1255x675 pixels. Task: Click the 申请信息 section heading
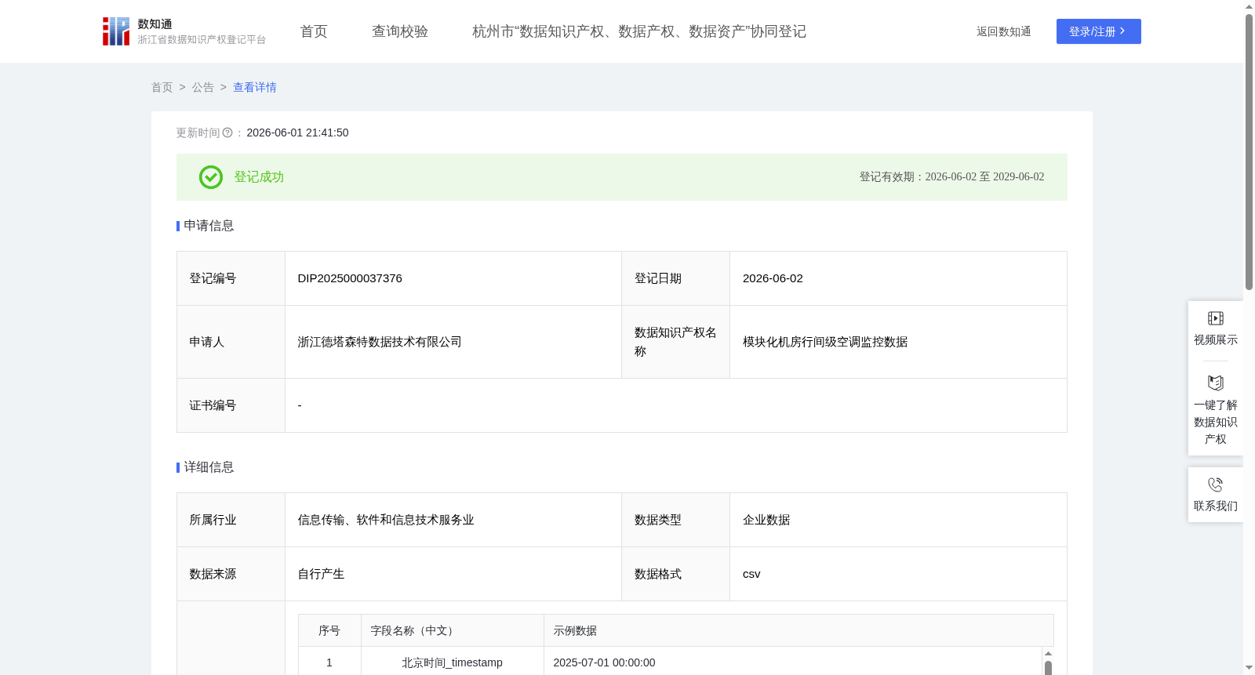click(x=209, y=226)
